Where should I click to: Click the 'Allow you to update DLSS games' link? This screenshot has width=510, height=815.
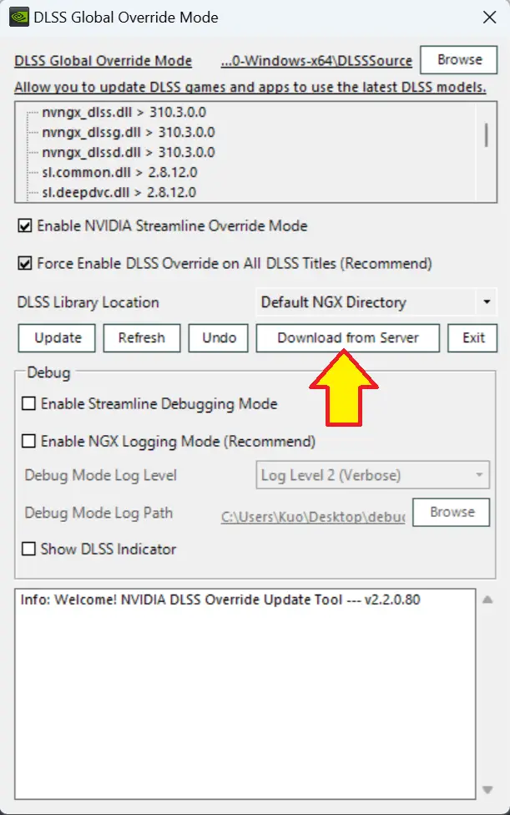point(250,87)
